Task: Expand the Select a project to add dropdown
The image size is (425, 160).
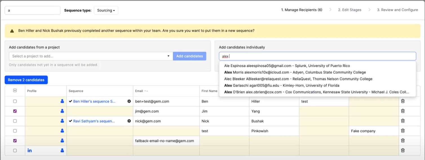Action: click(91, 56)
